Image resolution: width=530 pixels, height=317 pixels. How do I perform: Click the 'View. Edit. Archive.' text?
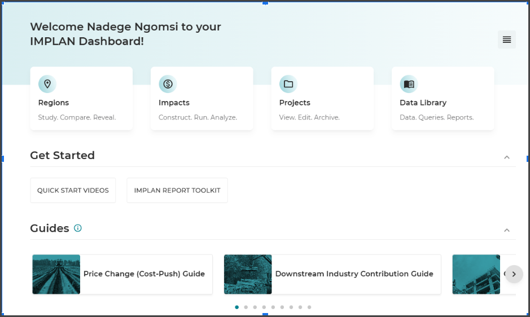tap(309, 117)
